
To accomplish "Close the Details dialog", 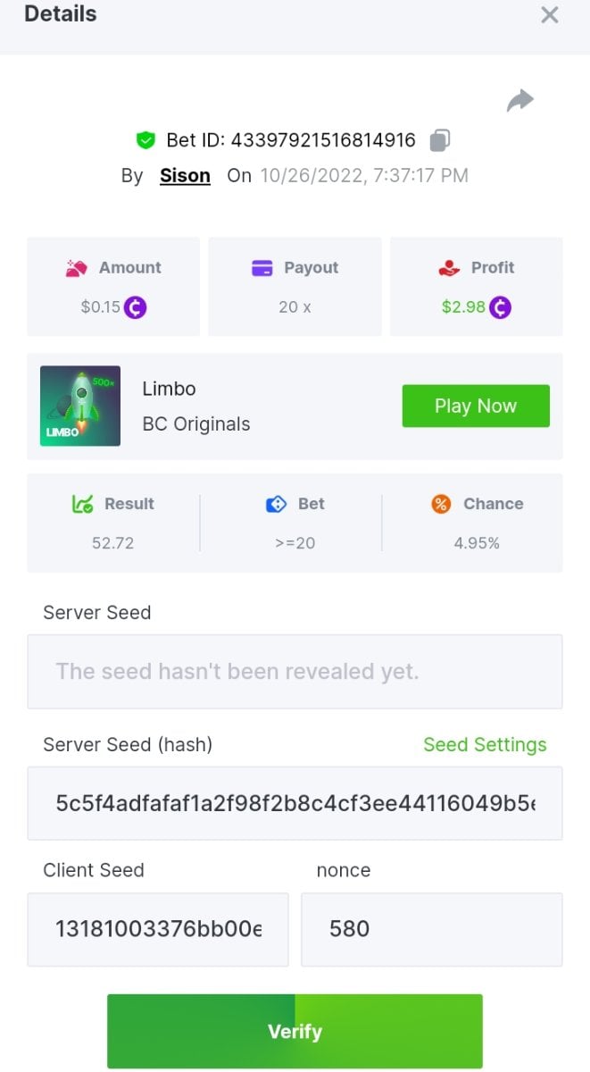I will coord(550,15).
